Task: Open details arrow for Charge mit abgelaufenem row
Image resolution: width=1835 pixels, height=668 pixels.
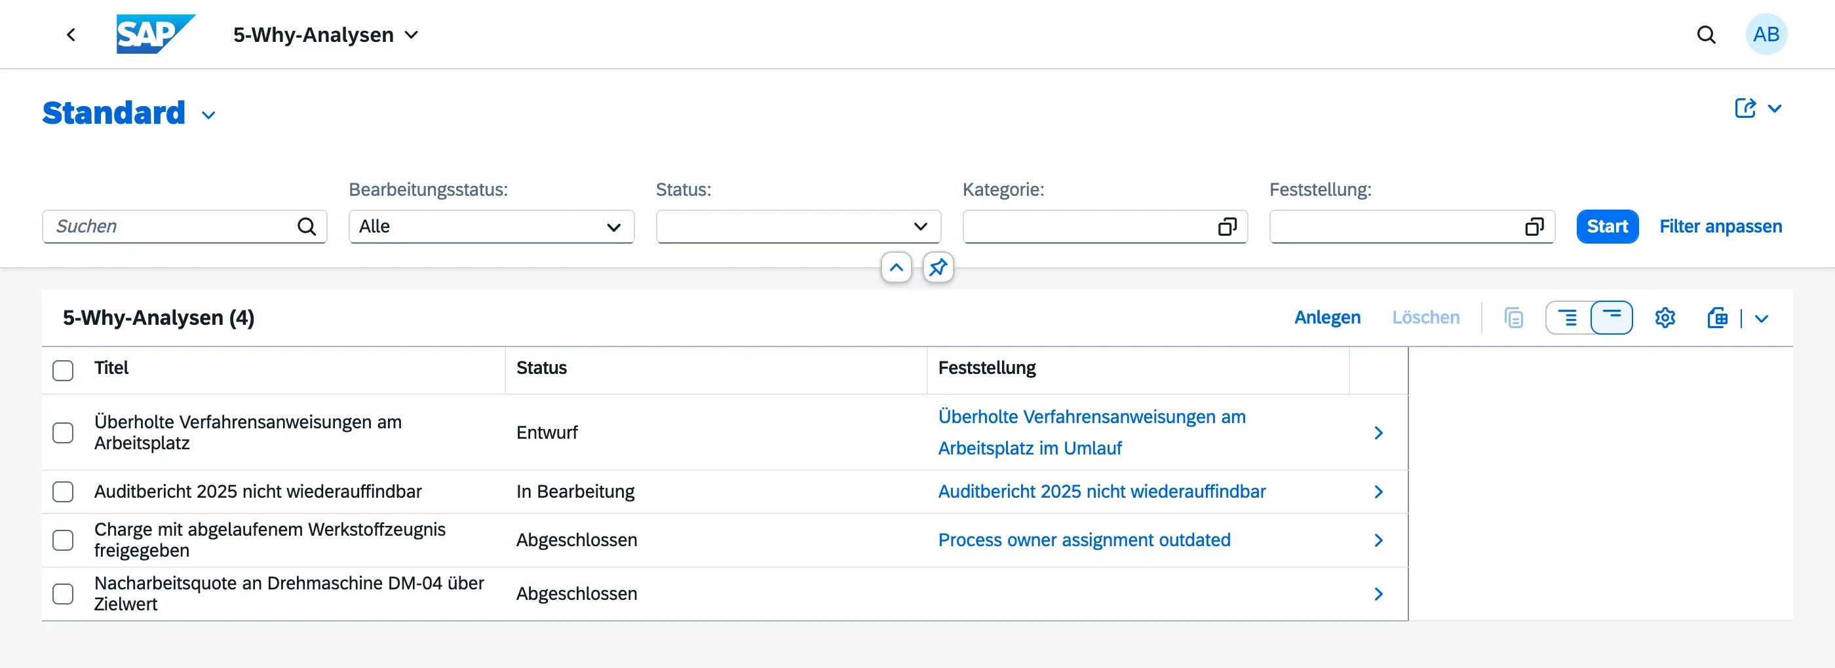Action: (x=1378, y=540)
